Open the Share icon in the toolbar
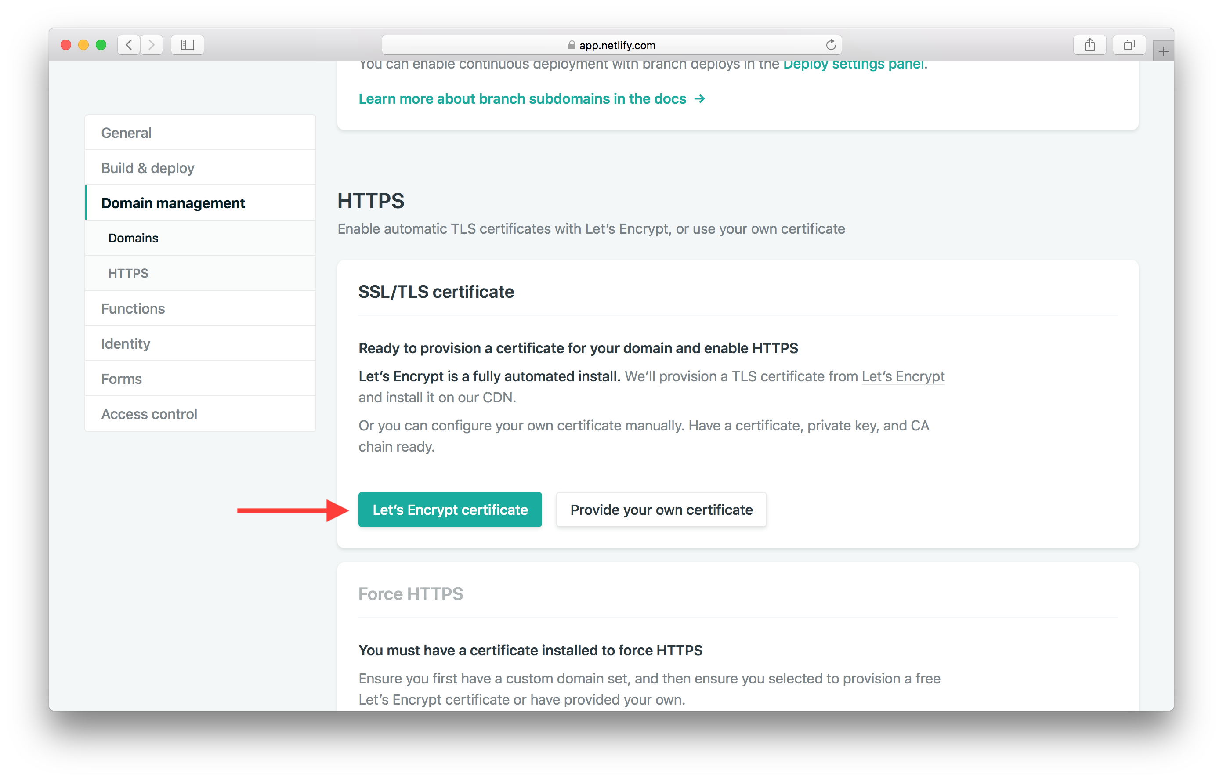The width and height of the screenshot is (1223, 781). [1089, 45]
